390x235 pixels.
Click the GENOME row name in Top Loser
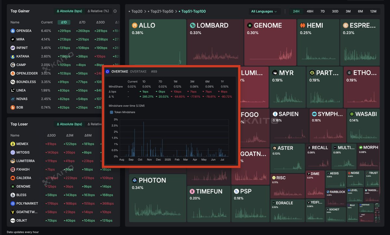click(x=23, y=186)
